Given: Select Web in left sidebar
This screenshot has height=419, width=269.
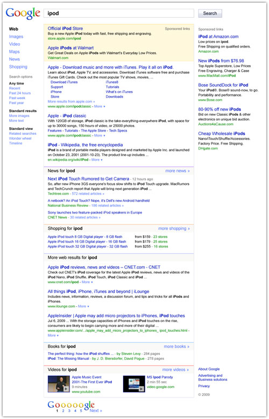Looking at the screenshot, I should point(13,29).
